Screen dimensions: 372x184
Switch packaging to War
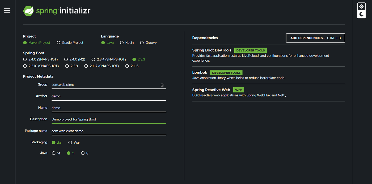pos(70,142)
